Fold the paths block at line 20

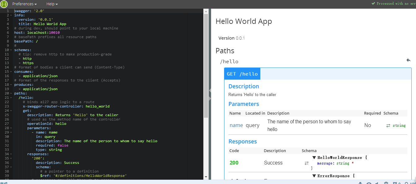[x=11, y=93]
